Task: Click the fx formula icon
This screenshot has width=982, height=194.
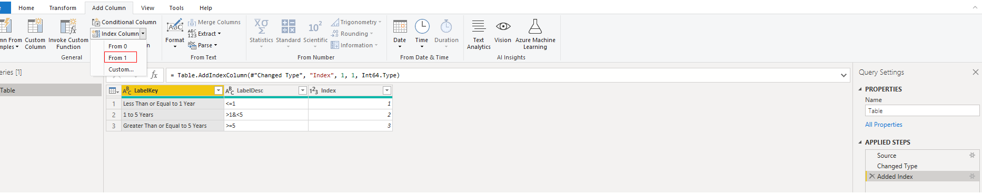Action: tap(154, 75)
